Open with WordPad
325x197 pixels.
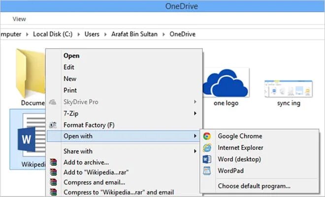[x=260, y=171]
